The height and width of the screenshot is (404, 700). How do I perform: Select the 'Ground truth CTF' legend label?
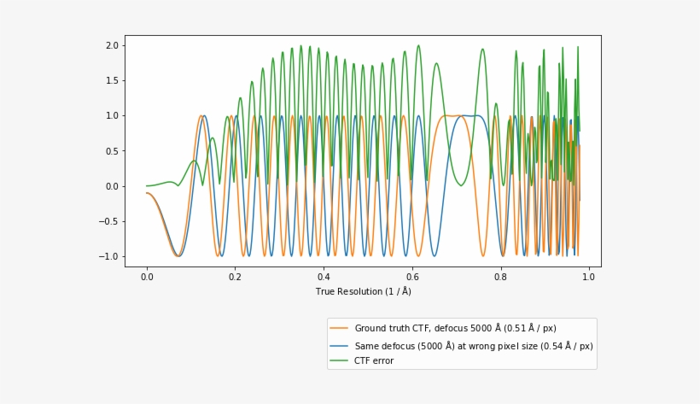click(x=461, y=328)
